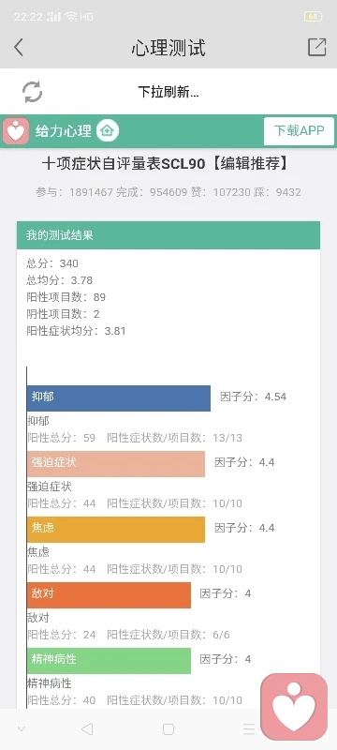Tap the back arrow in the header

pyautogui.click(x=19, y=48)
